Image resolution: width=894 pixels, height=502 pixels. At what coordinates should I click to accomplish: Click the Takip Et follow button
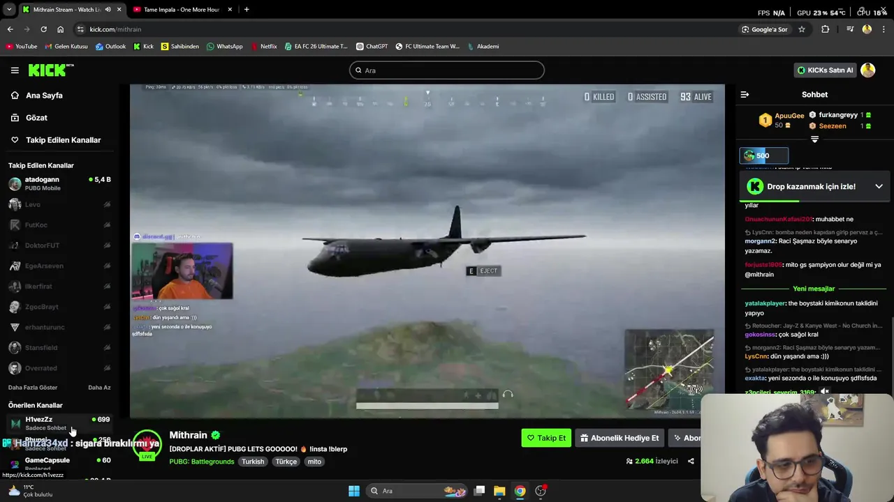546,438
